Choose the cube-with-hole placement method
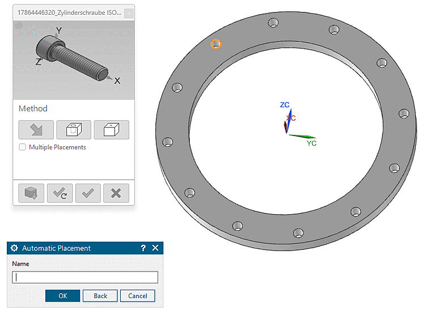 pyautogui.click(x=74, y=130)
